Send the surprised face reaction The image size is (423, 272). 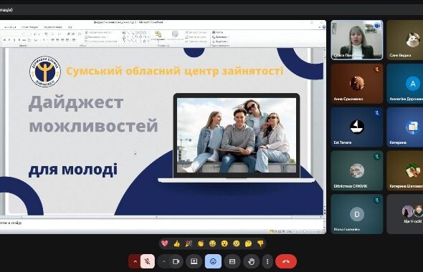(224, 243)
